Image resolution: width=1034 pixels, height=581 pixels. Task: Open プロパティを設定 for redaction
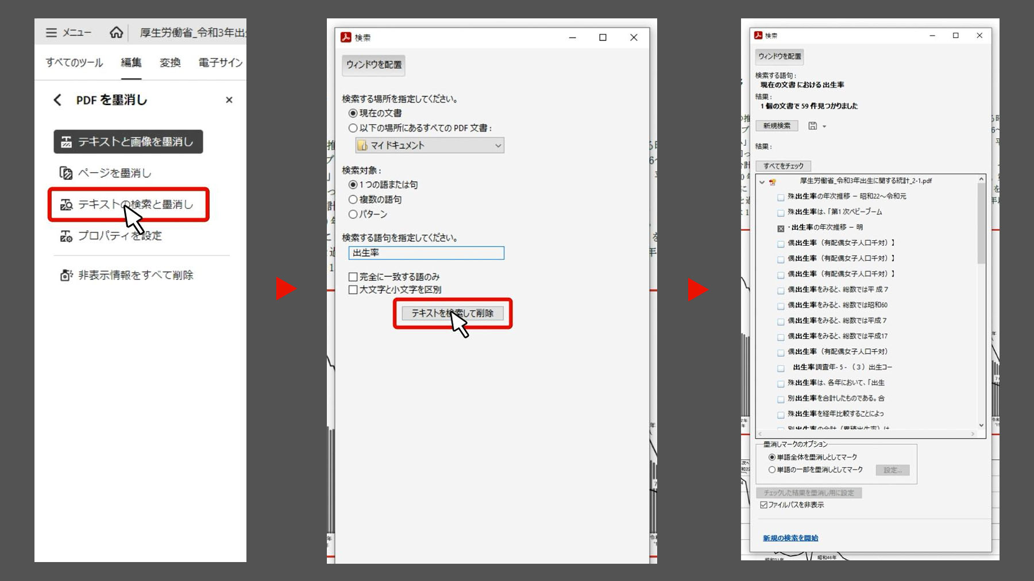pyautogui.click(x=111, y=235)
